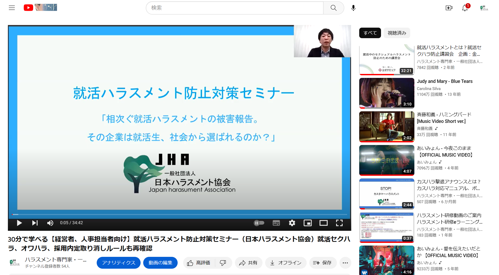Toggle subtitles/closed captions
The image size is (499, 275).
pyautogui.click(x=276, y=223)
